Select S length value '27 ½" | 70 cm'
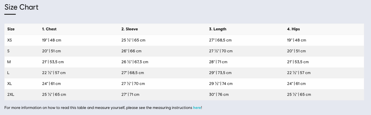This screenshot has width=371, height=115. tap(221, 51)
